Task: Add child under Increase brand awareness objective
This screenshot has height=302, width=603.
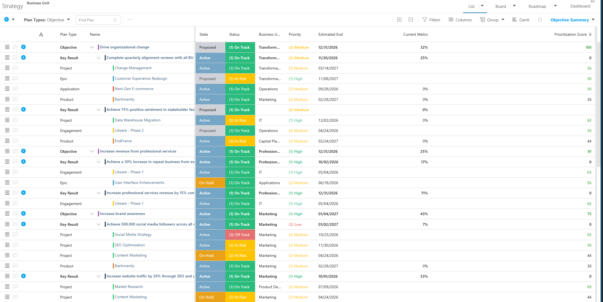Action: coord(24,214)
